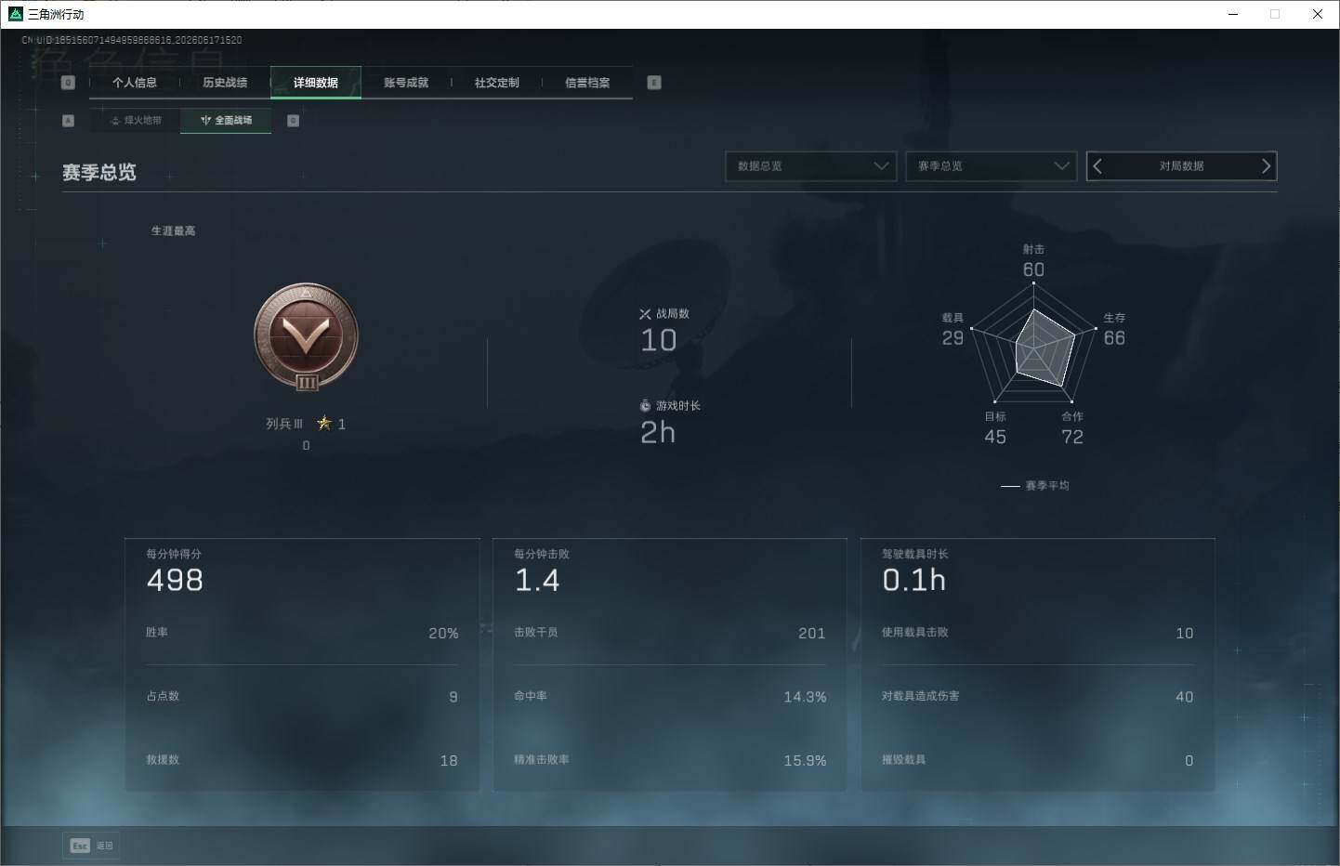
Task: Click the 载具 29 radar label
Action: [x=952, y=329]
